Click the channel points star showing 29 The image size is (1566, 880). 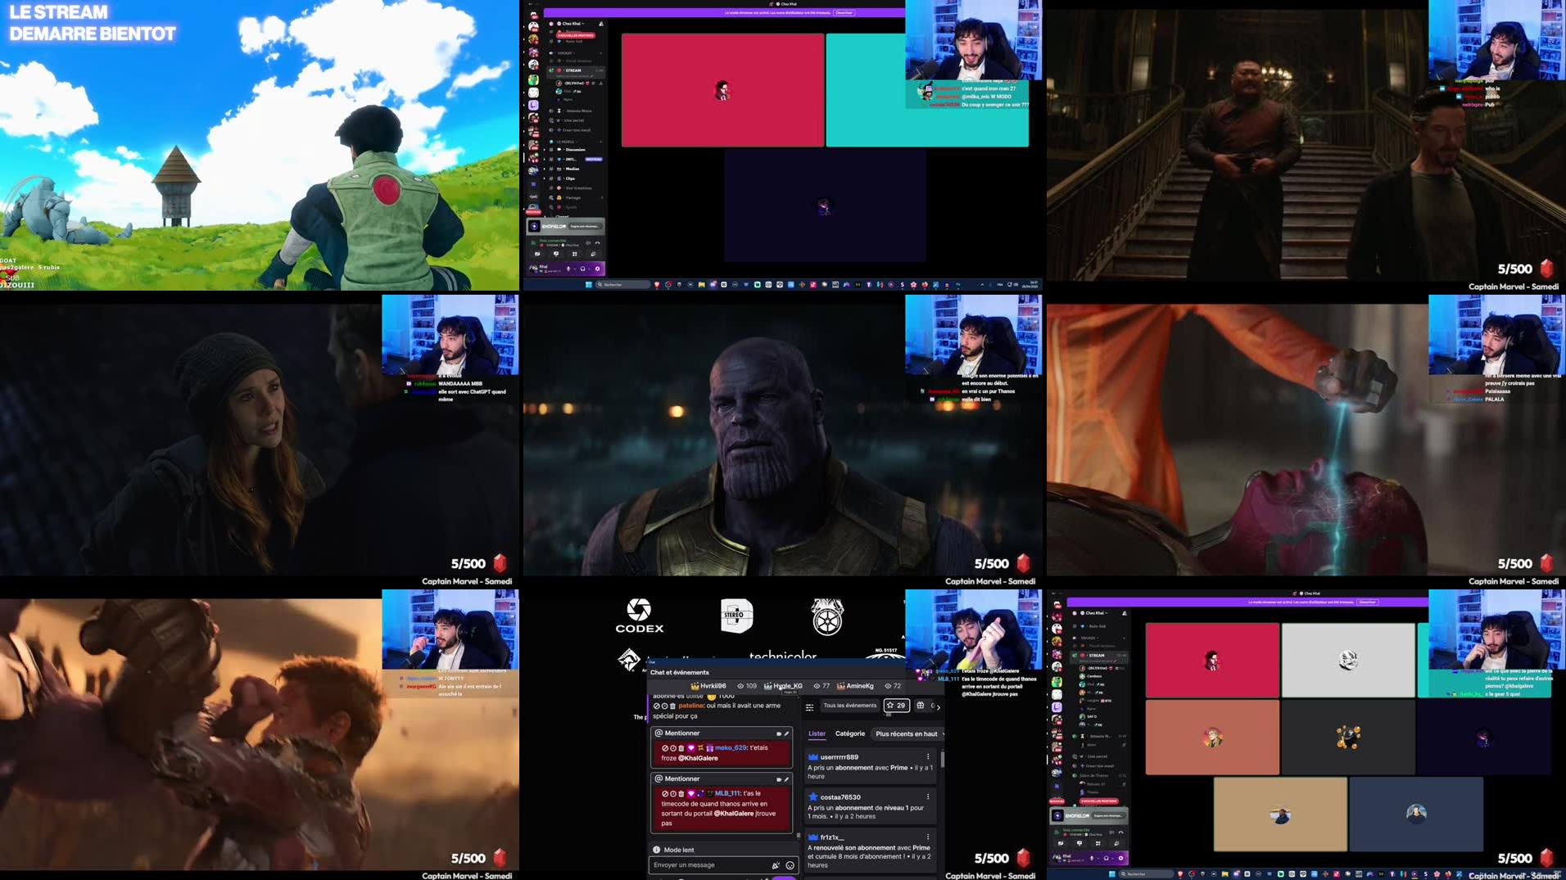click(x=896, y=706)
